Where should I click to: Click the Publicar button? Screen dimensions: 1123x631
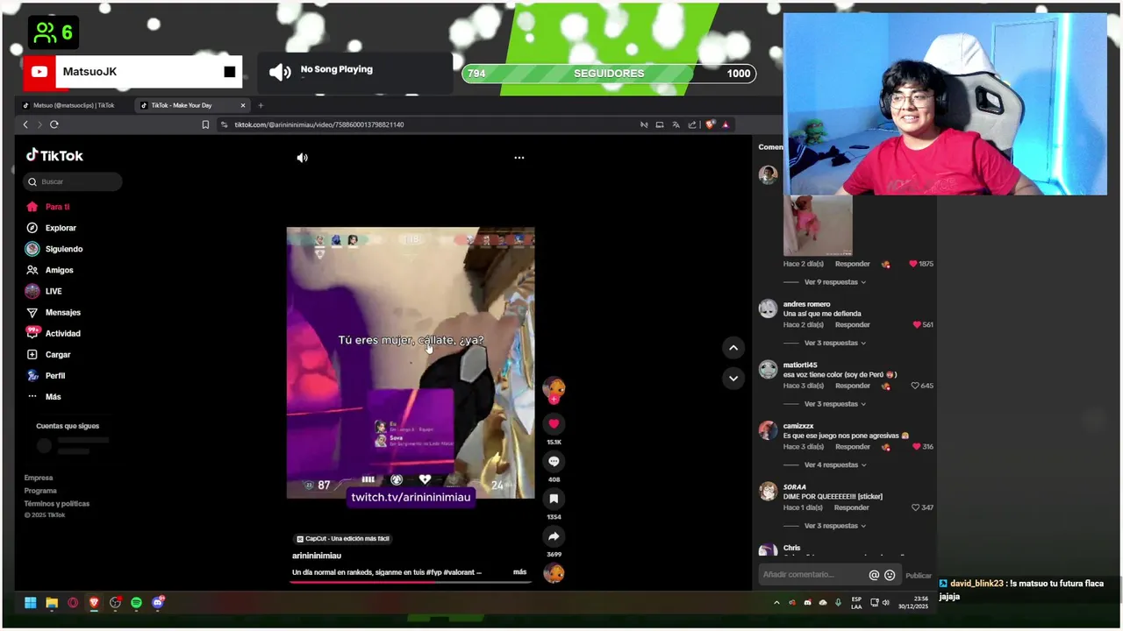[x=919, y=576]
